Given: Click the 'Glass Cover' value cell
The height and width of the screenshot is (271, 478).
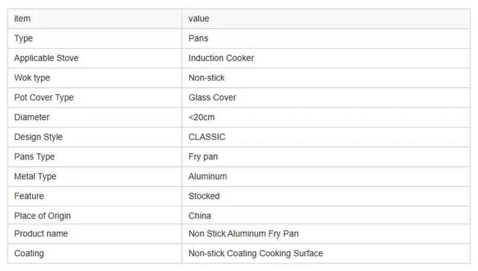Looking at the screenshot, I should [x=212, y=97].
